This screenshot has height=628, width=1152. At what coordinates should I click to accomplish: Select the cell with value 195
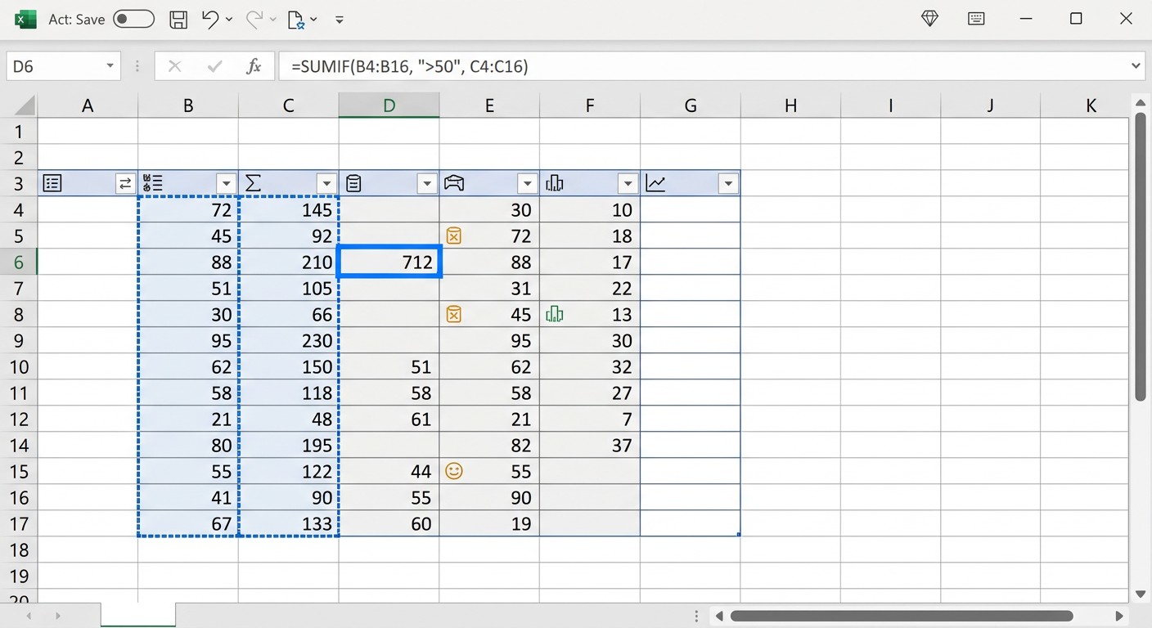[288, 445]
